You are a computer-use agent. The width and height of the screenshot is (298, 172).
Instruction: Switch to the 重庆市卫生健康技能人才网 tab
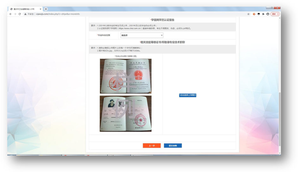pos(25,9)
